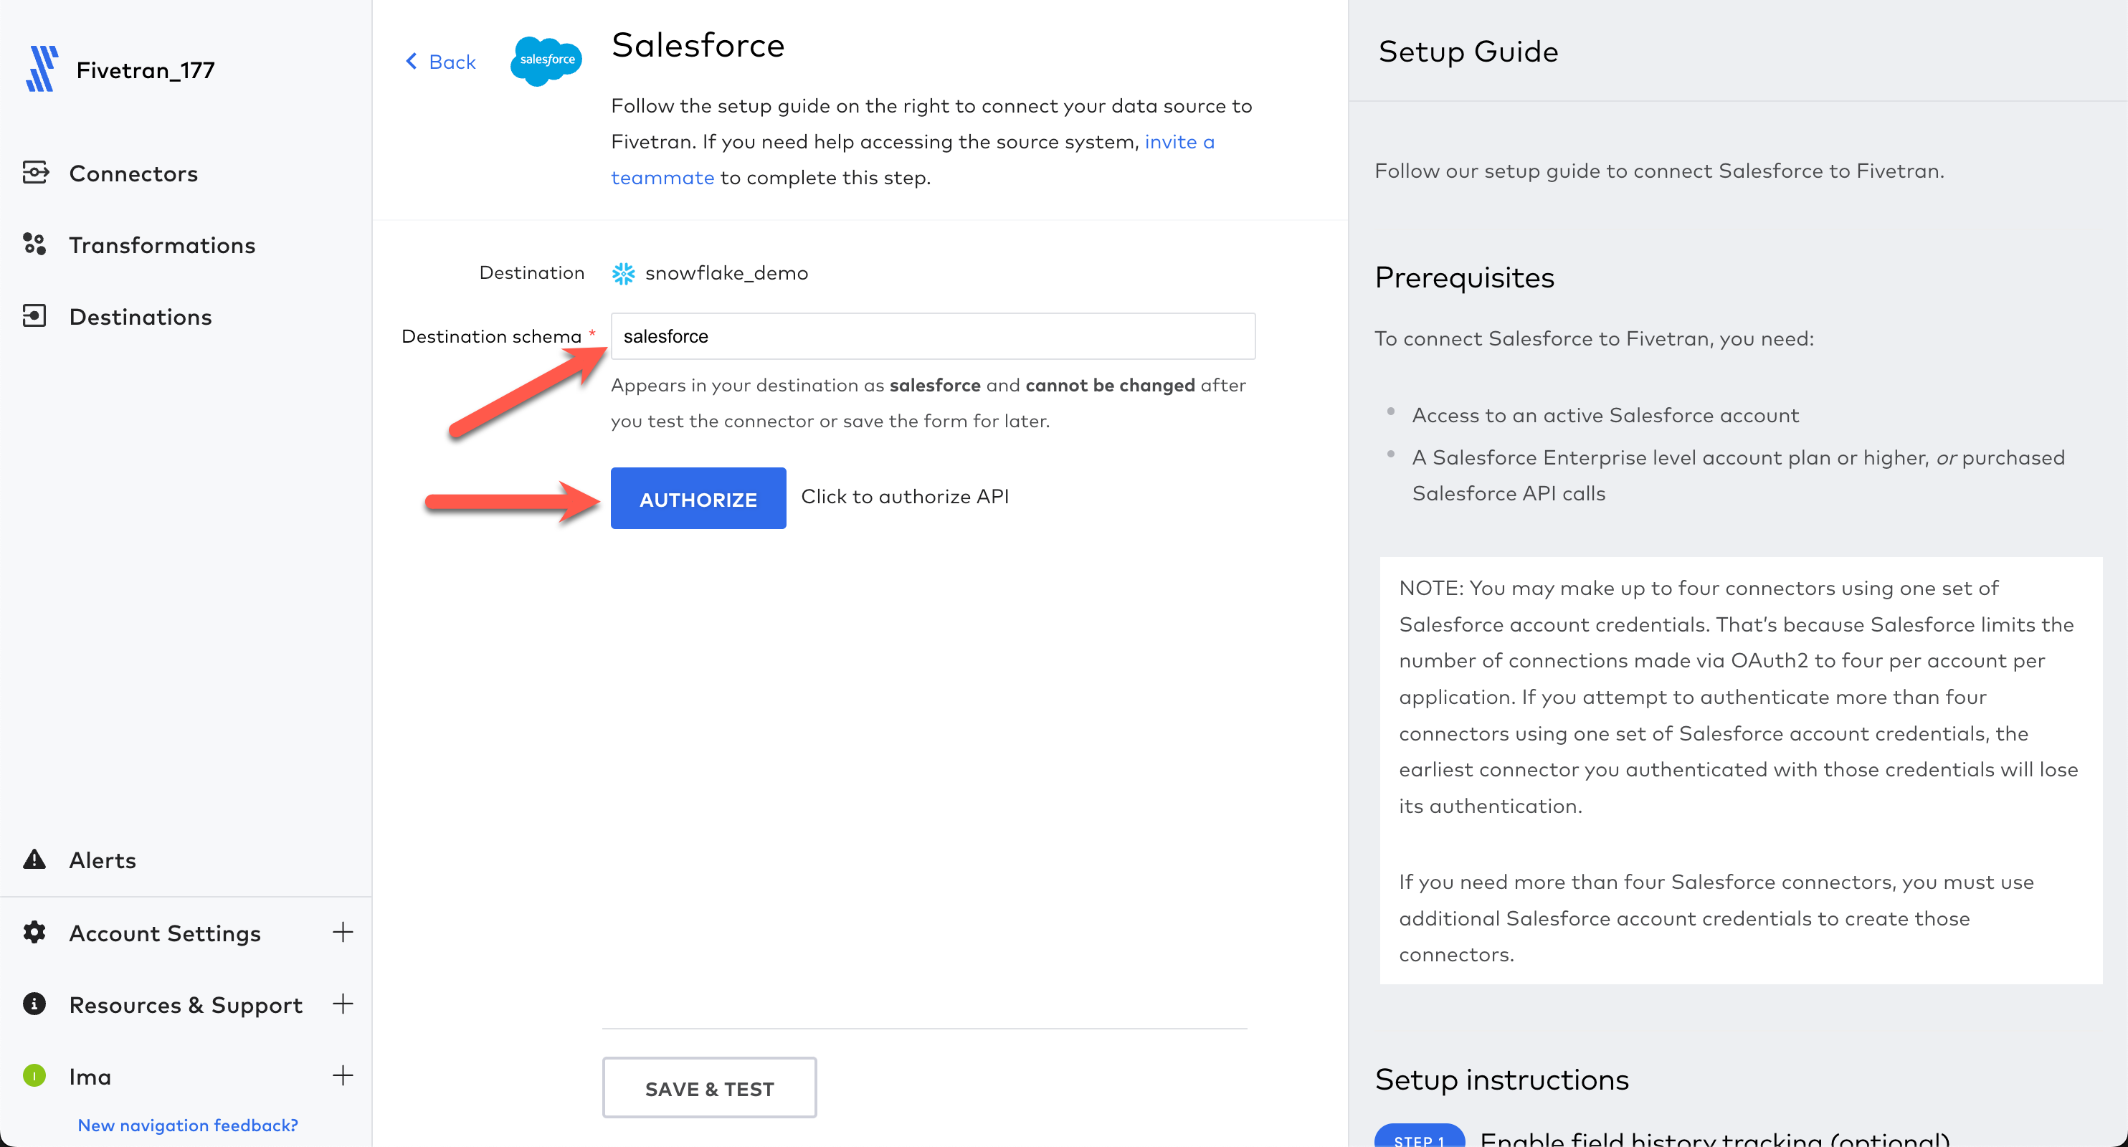Click the Fivetran logo icon
Image resolution: width=2128 pixels, height=1147 pixels.
pos(42,70)
